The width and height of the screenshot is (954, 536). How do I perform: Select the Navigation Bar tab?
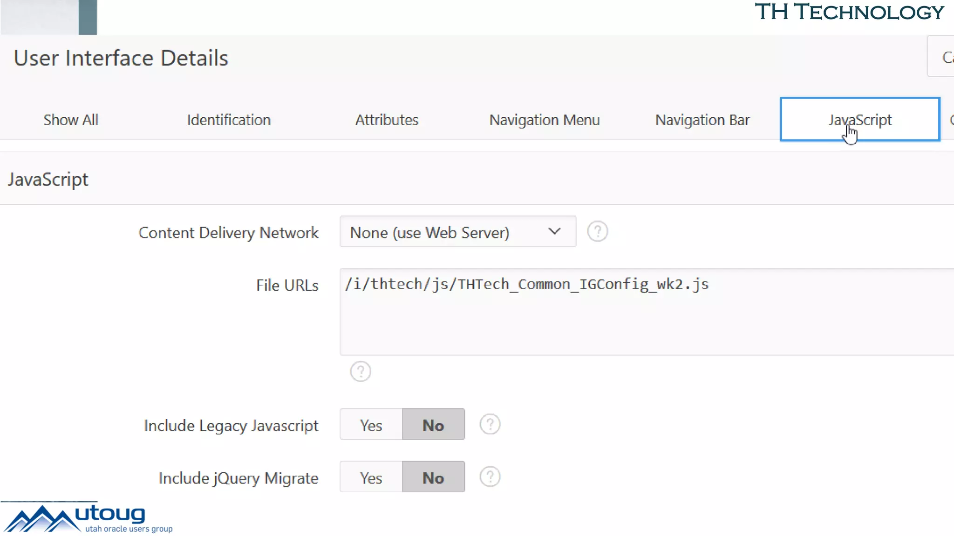click(x=702, y=120)
